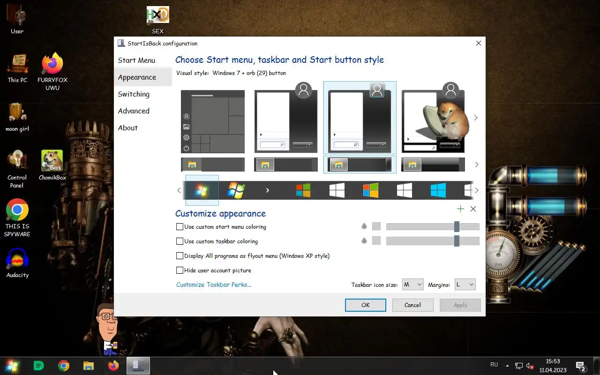Screen dimensions: 600x375
Task: Open the Margins dropdown
Action: [465, 285]
